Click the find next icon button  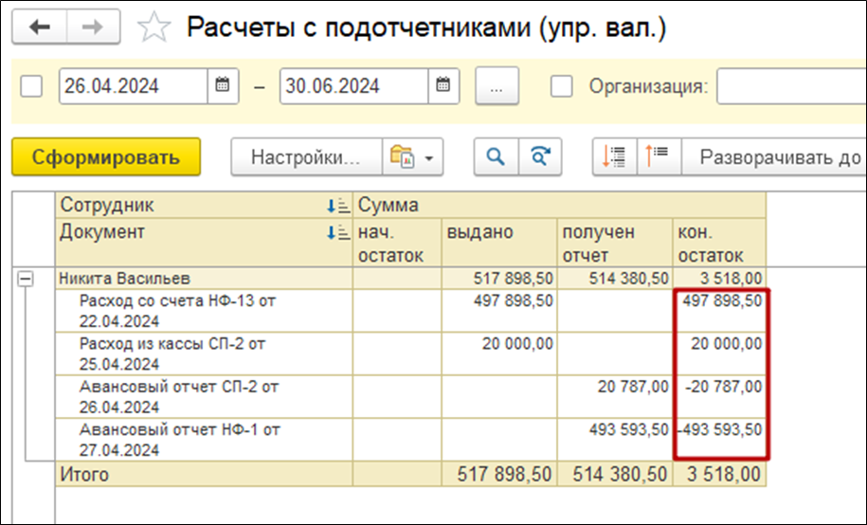pyautogui.click(x=540, y=157)
